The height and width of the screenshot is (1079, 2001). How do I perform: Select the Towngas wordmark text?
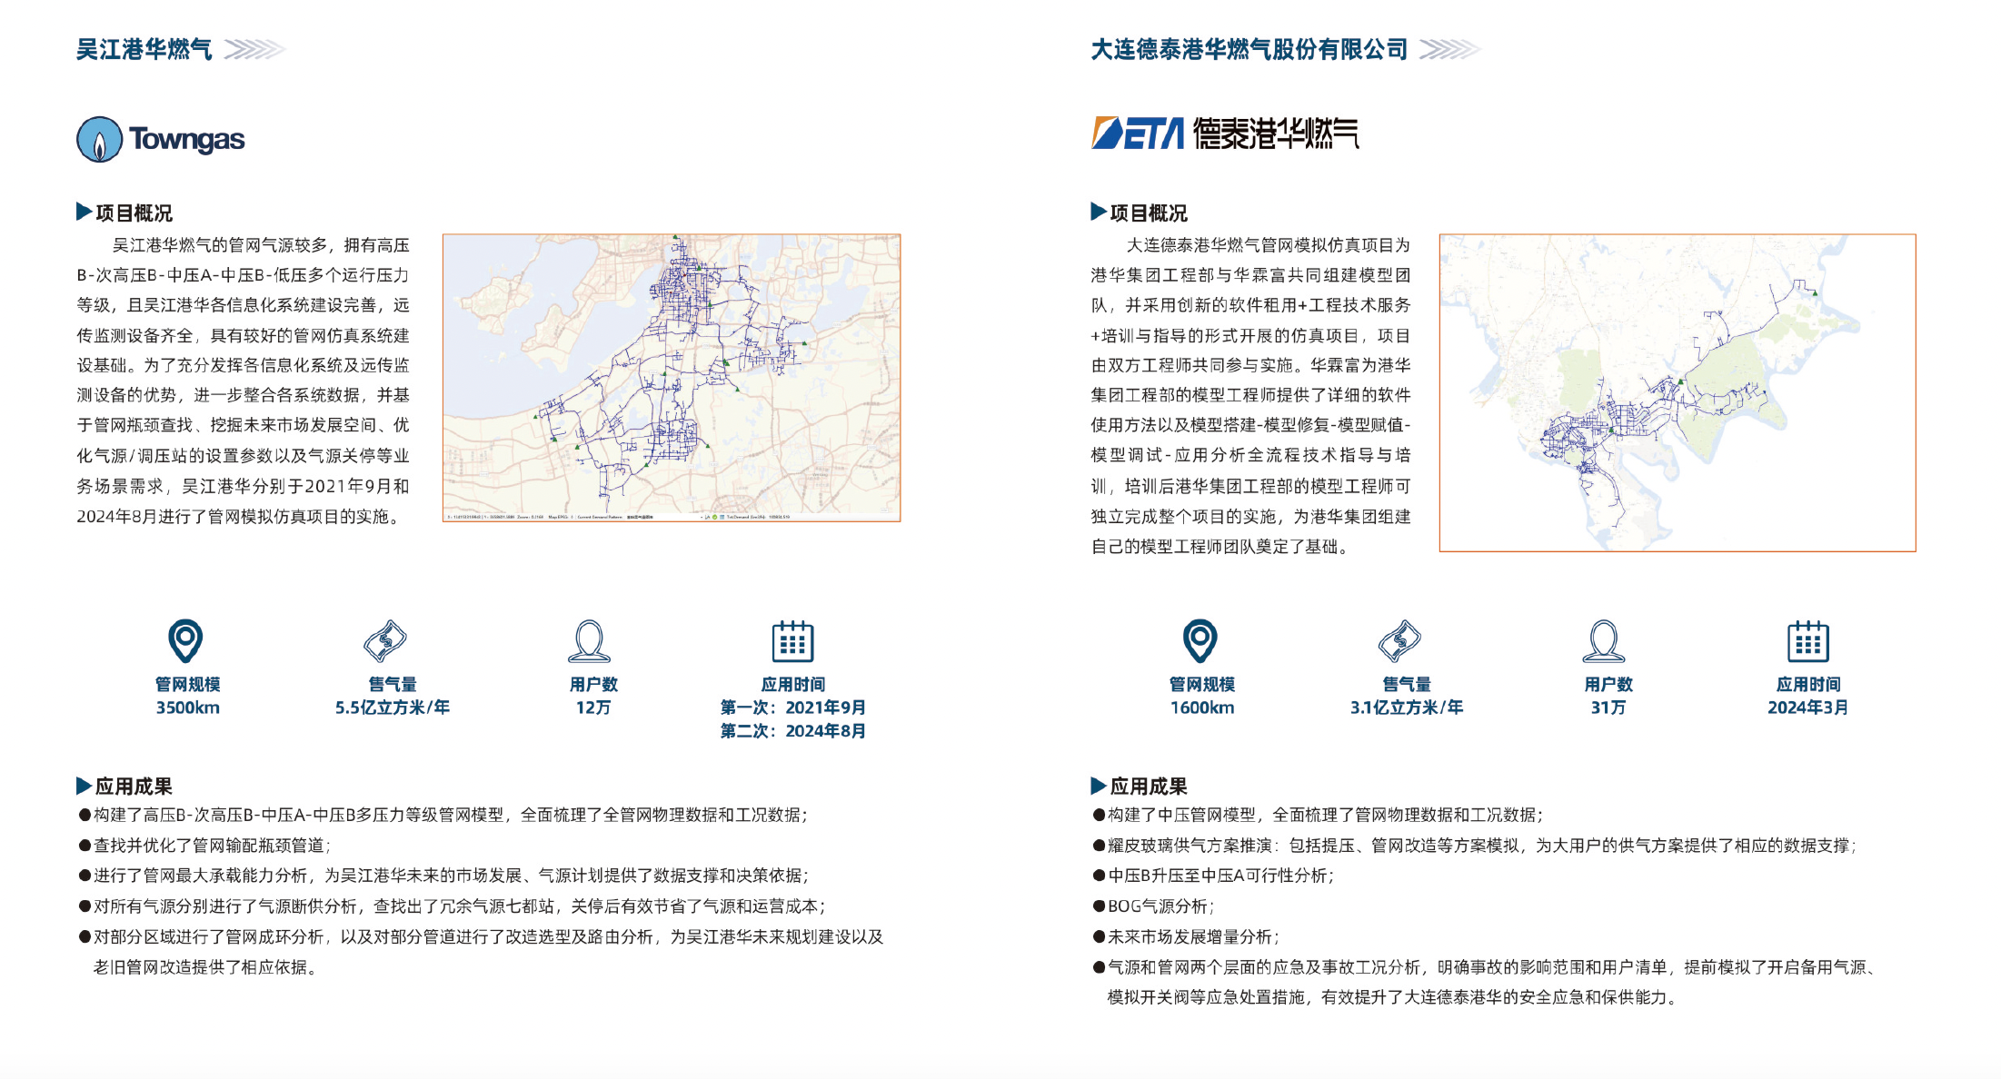[186, 140]
